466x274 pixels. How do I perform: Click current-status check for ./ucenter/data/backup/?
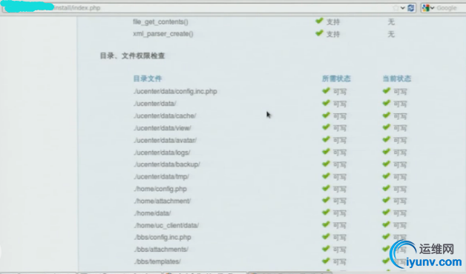(x=387, y=164)
